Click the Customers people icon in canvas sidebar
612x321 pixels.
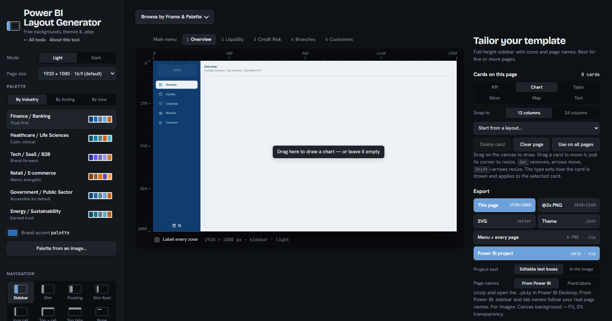point(161,123)
